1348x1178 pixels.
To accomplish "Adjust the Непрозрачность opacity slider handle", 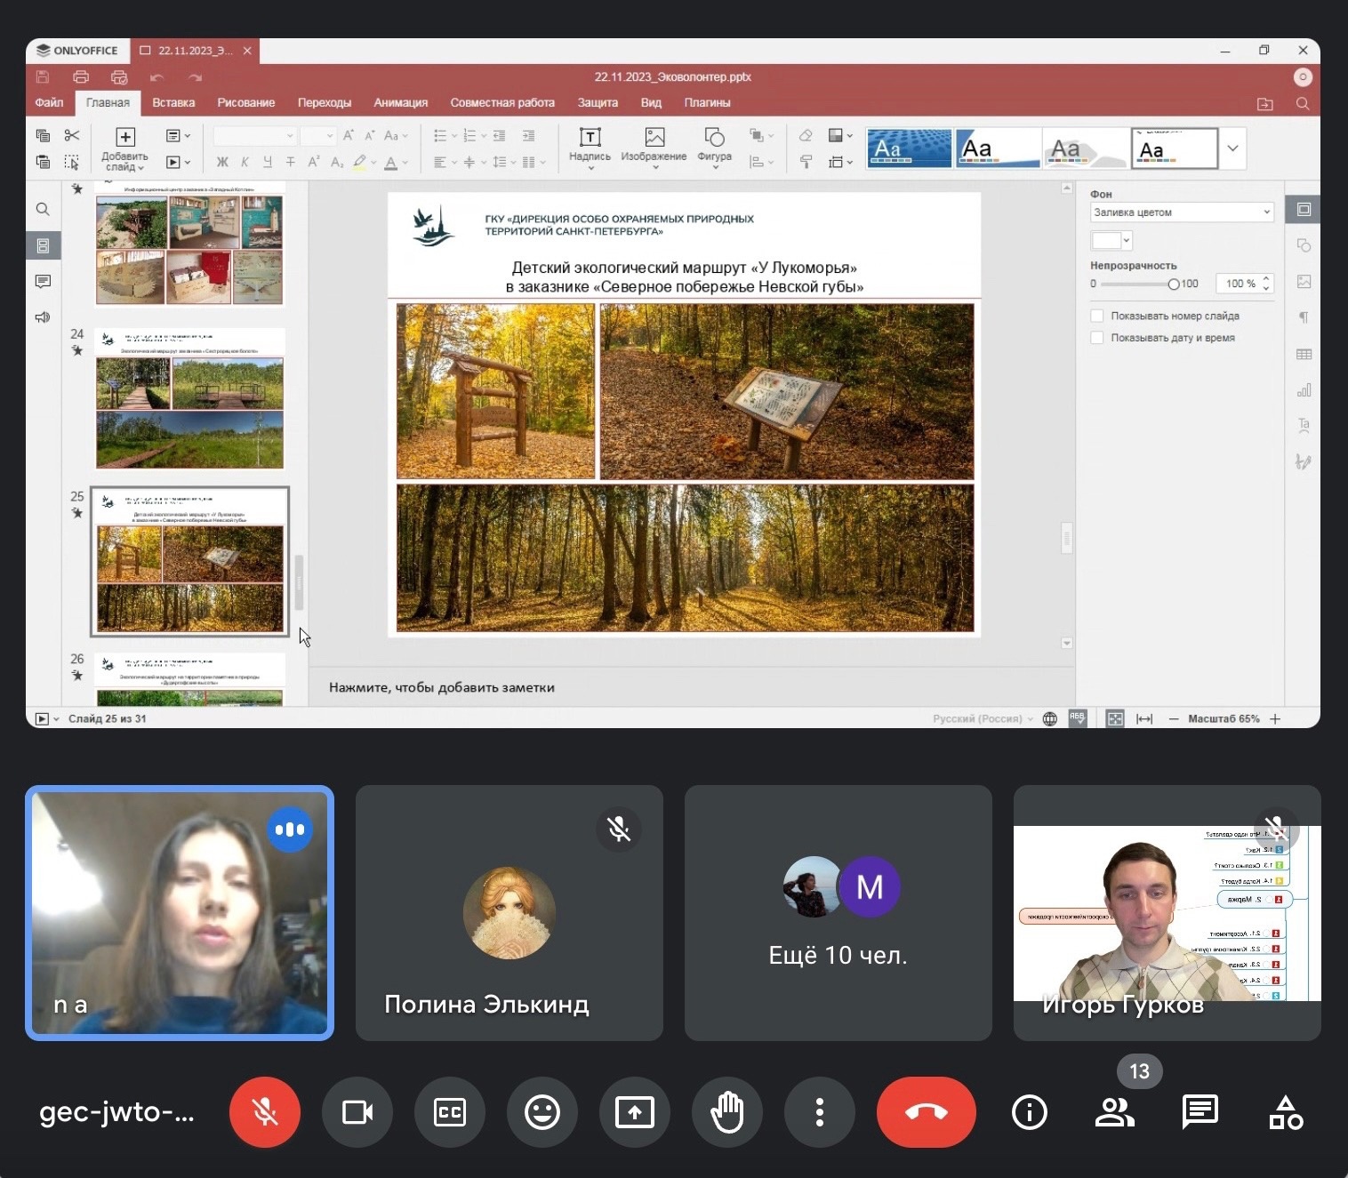I will tap(1174, 284).
